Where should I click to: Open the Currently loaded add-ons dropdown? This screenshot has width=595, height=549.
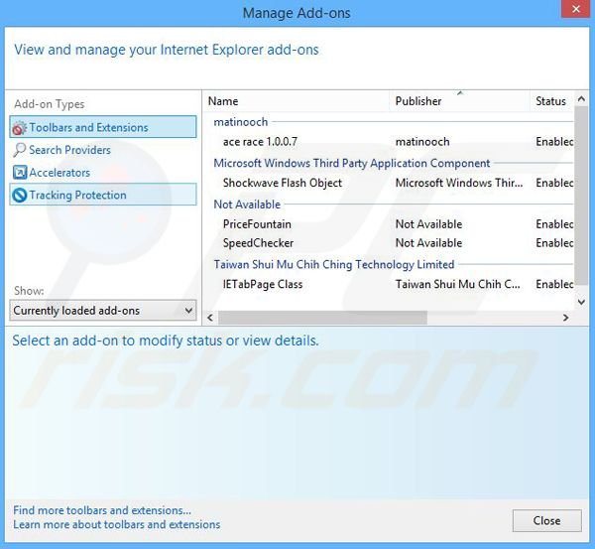pyautogui.click(x=103, y=311)
